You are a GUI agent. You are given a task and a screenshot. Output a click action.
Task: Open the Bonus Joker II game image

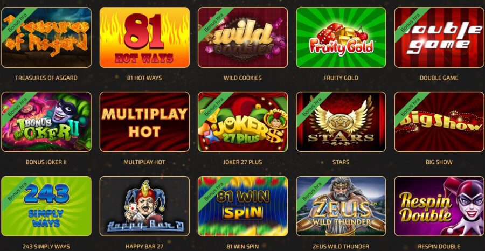46,122
